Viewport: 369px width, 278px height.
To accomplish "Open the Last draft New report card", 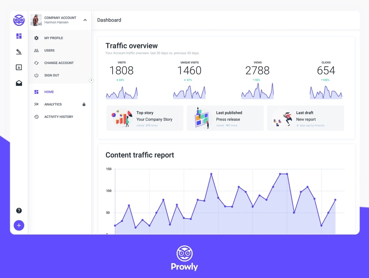I will click(305, 118).
